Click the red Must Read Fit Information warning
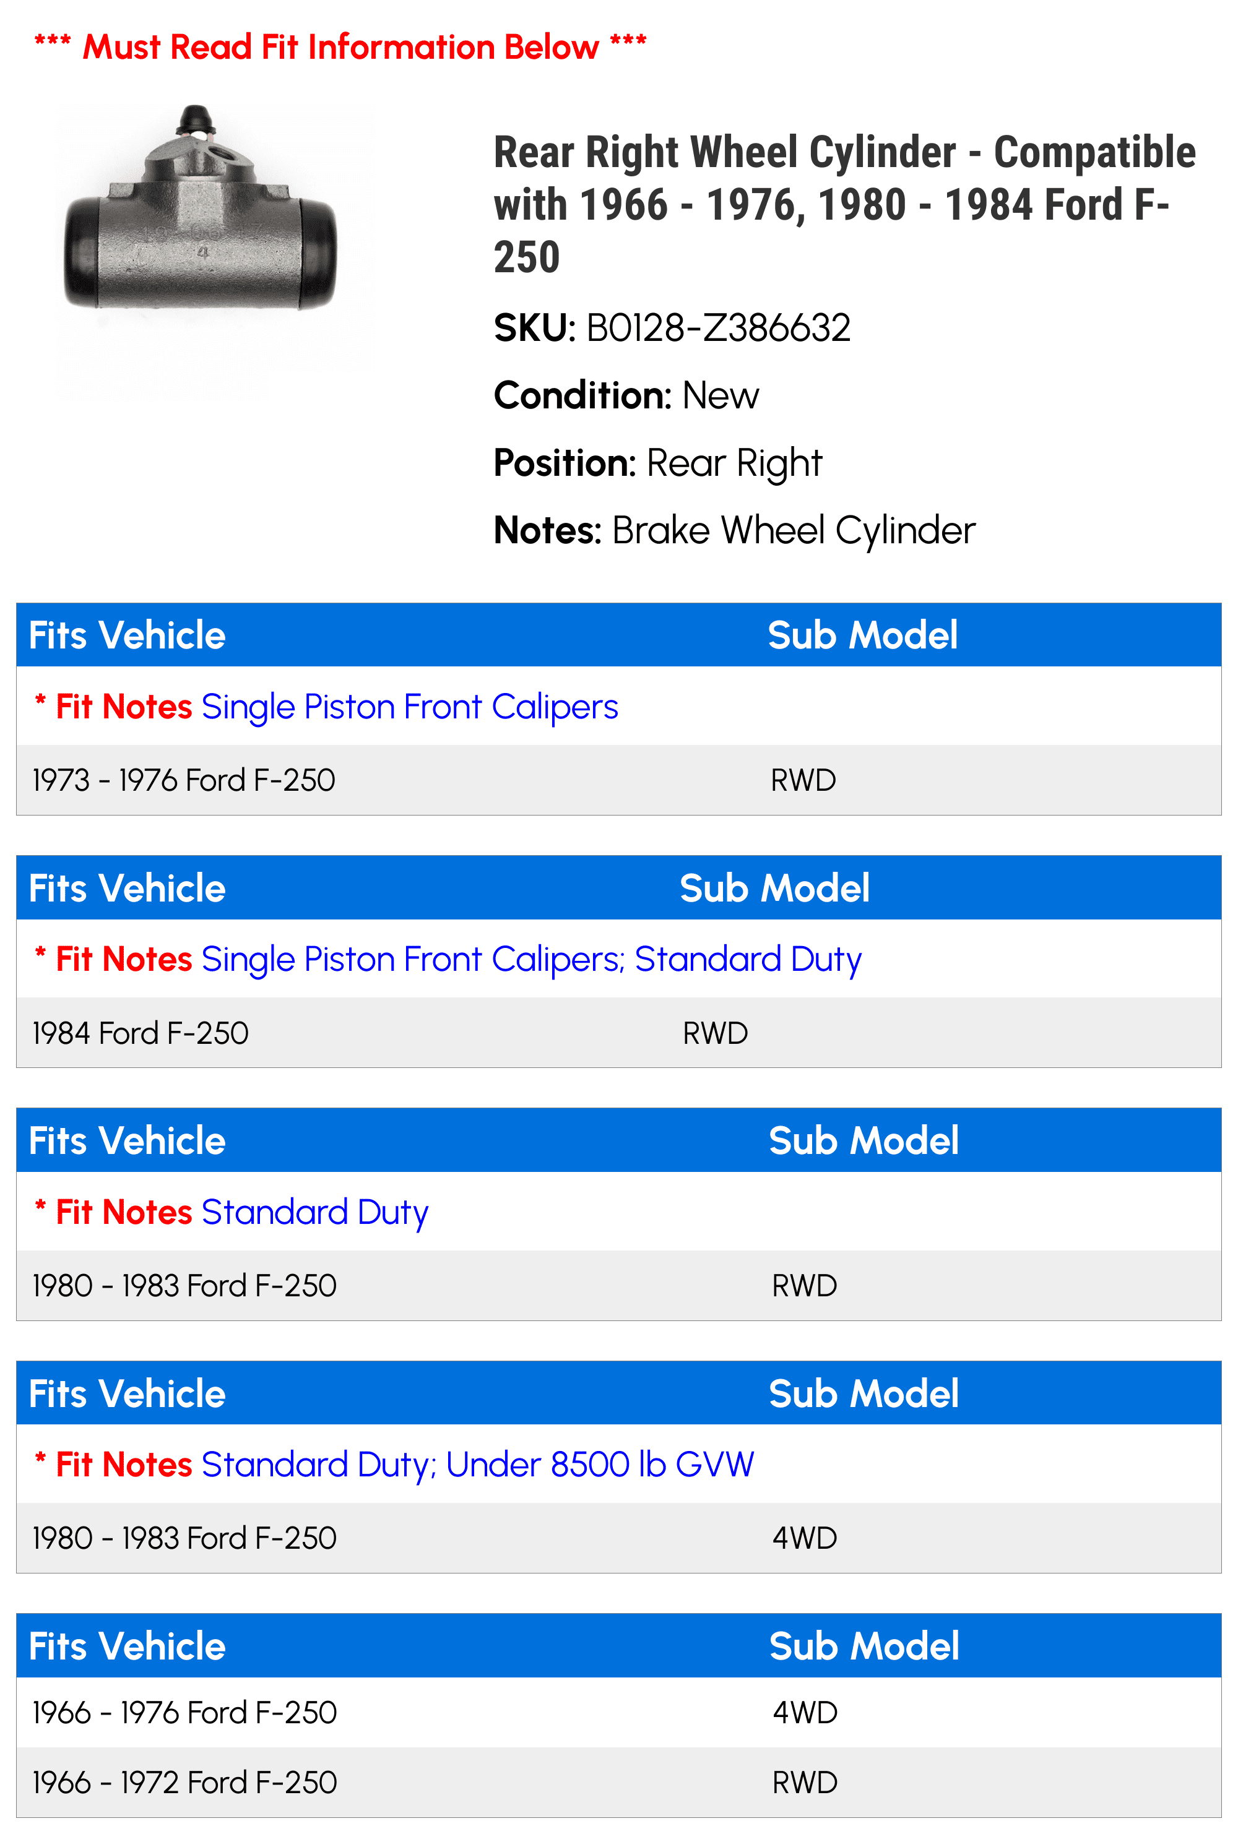Image resolution: width=1238 pixels, height=1834 pixels. [340, 48]
